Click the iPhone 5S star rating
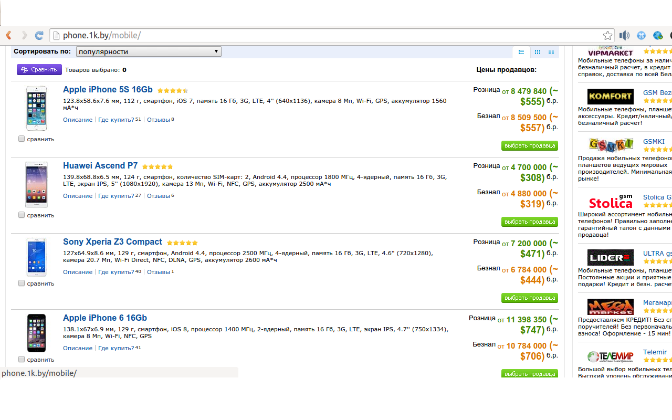 (172, 91)
